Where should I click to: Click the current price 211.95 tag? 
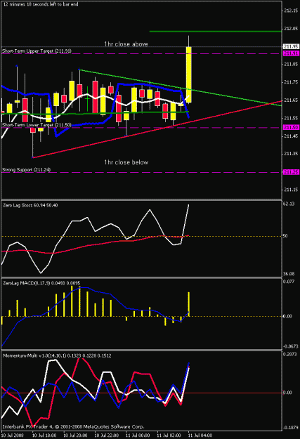[x=291, y=46]
